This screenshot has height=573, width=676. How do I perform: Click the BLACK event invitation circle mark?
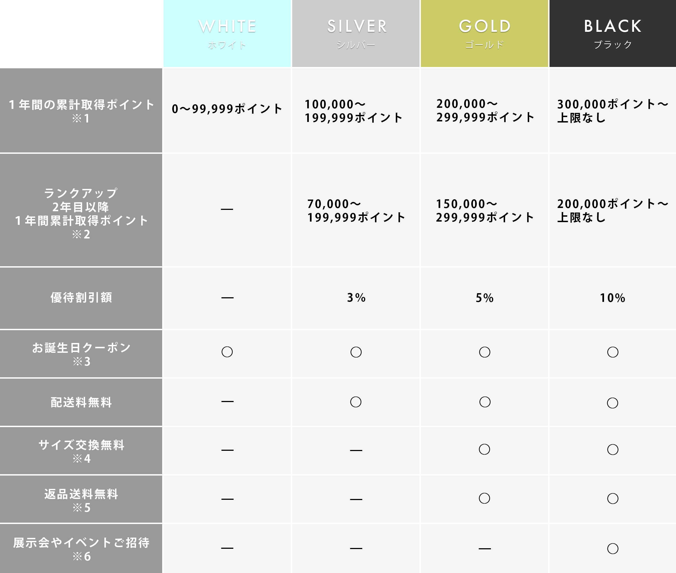[x=612, y=549]
